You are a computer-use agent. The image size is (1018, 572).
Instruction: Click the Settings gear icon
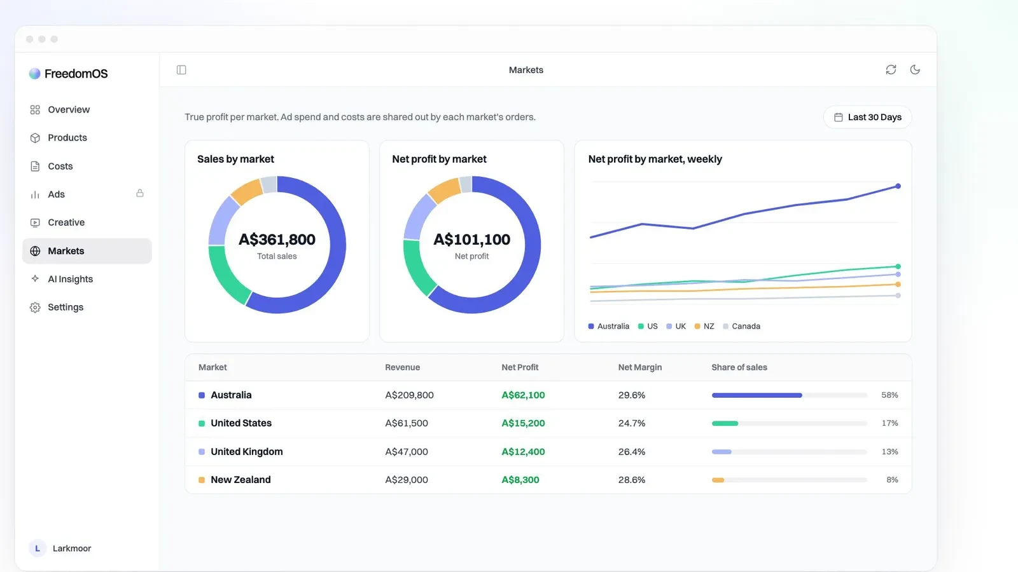point(35,308)
